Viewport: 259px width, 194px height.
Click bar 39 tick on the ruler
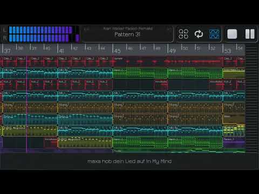point(34,48)
